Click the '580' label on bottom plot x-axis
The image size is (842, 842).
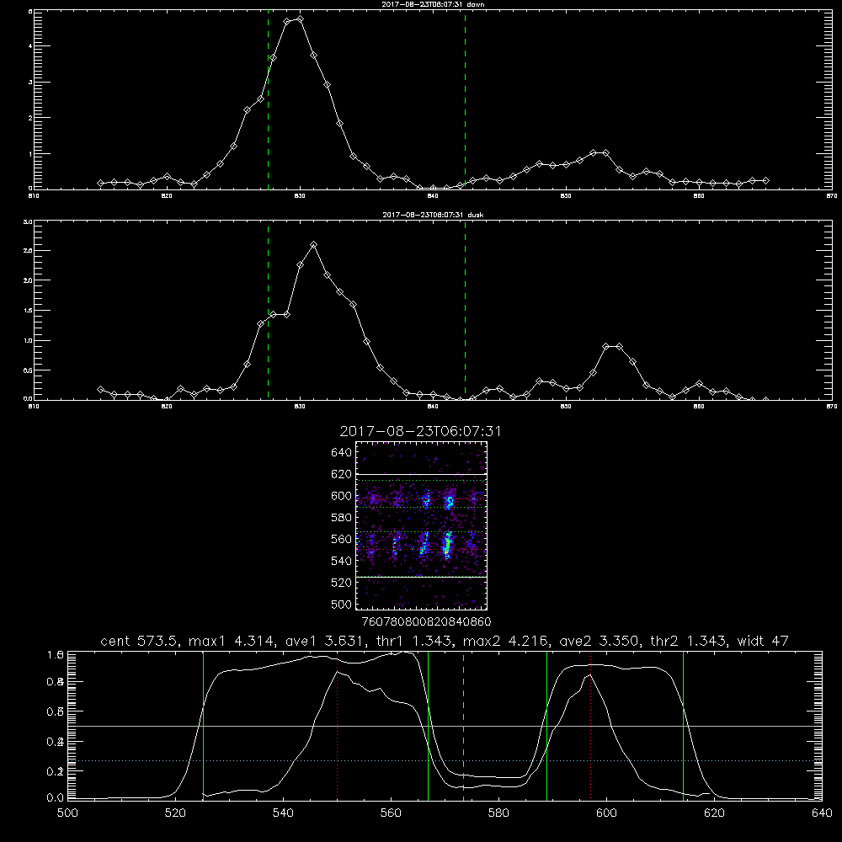click(x=498, y=813)
